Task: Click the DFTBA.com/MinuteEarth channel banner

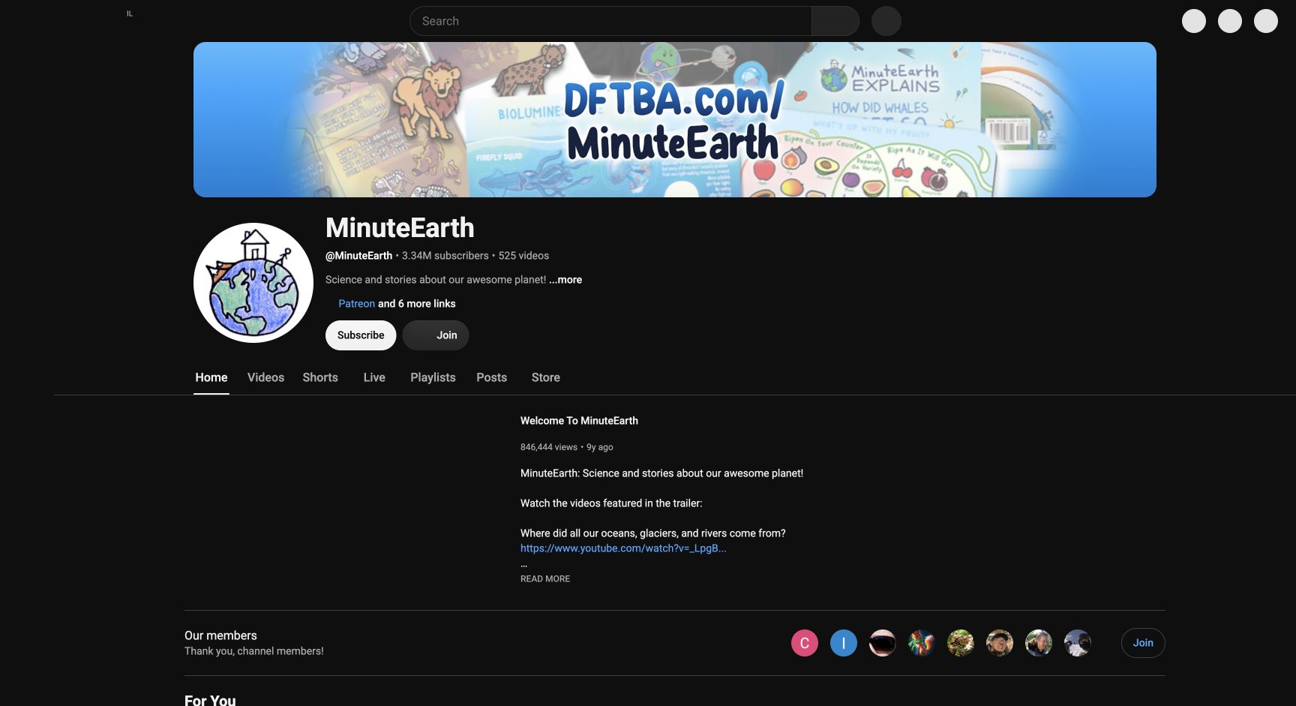Action: click(x=675, y=120)
